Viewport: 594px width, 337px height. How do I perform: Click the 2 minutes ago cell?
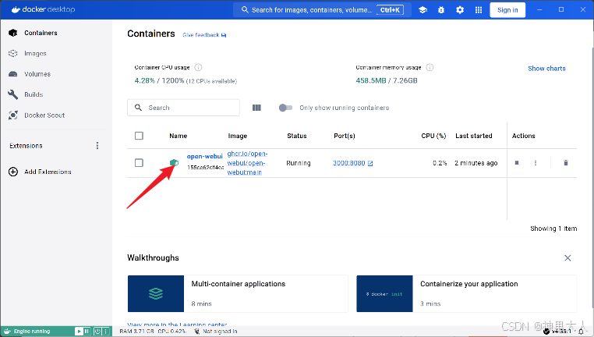[x=476, y=163]
